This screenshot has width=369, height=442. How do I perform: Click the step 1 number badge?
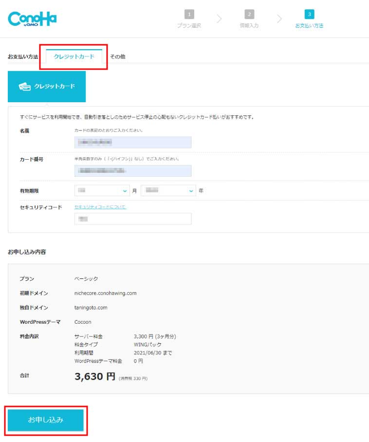(188, 15)
